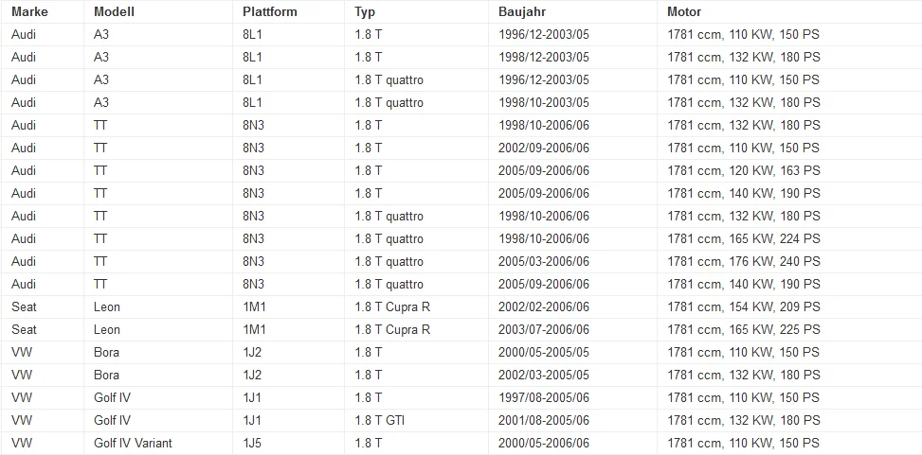Screen dimensions: 922x455
Task: Click the Plattform column header
Action: pos(270,11)
